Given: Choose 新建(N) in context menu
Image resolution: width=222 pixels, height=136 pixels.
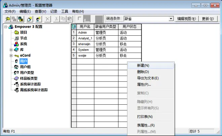Looking at the screenshot, I should coord(151,66).
